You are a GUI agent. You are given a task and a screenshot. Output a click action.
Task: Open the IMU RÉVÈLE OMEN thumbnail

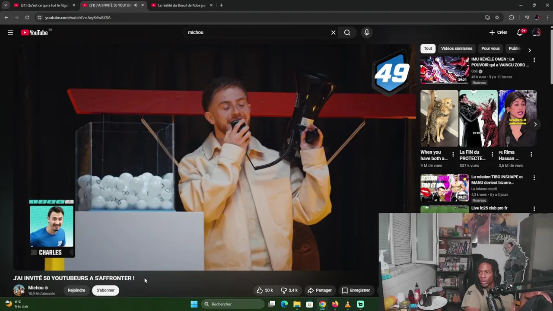[445, 70]
